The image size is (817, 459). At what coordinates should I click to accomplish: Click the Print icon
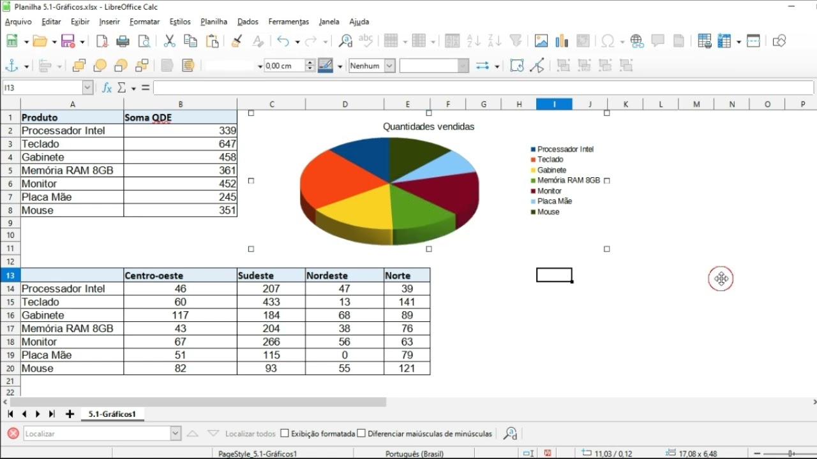pyautogui.click(x=123, y=41)
